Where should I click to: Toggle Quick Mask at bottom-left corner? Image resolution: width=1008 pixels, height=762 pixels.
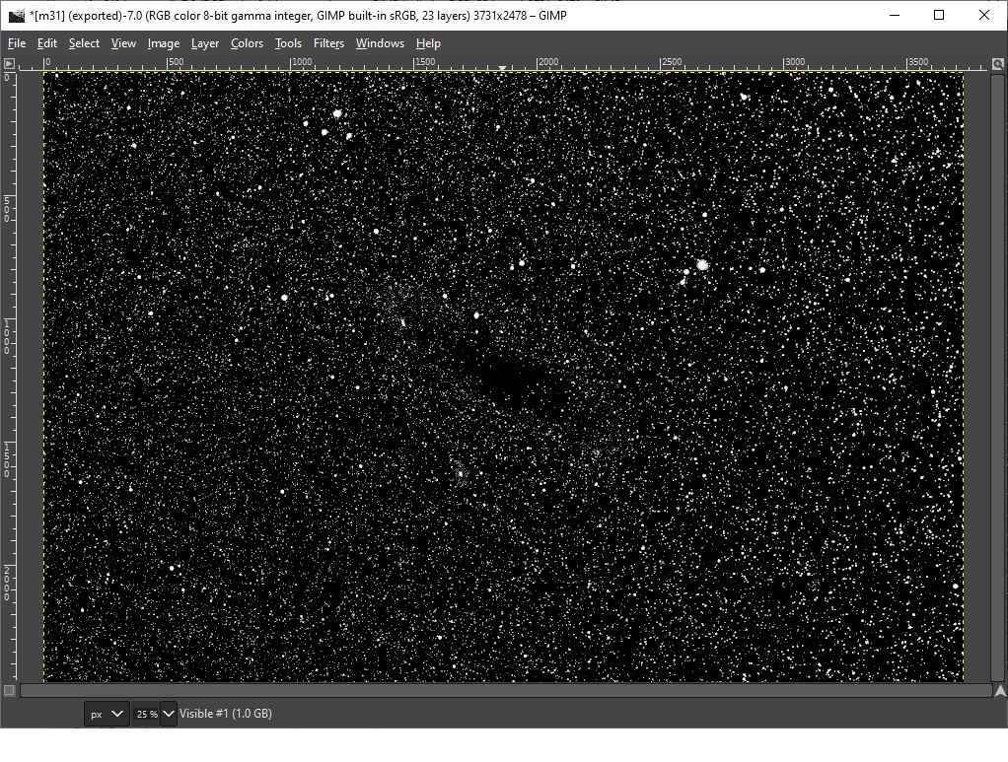(9, 691)
